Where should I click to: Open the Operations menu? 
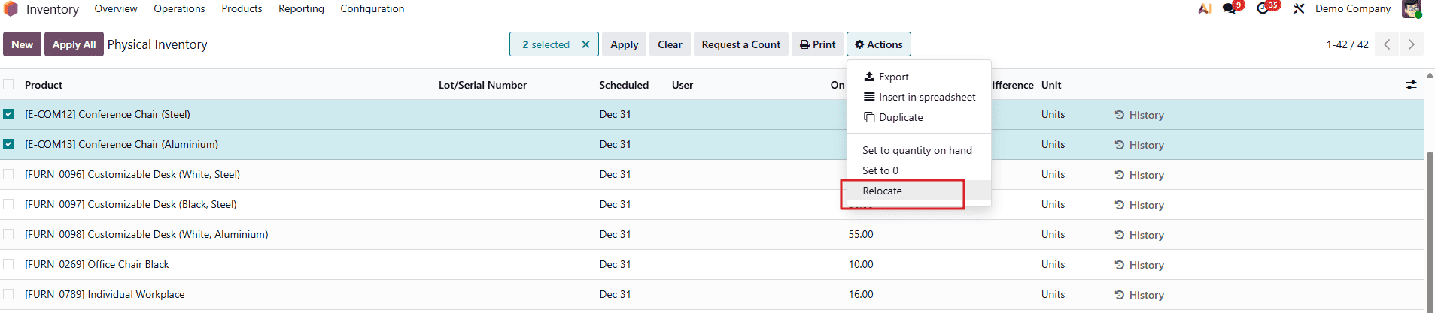coord(179,8)
